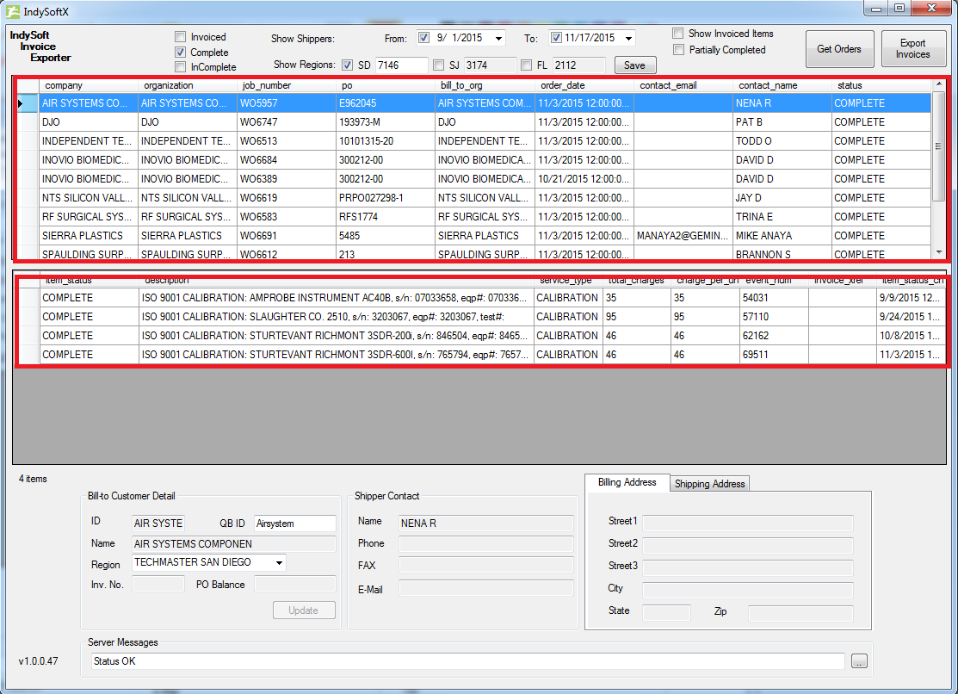Toggle the SJ region checkbox
958x694 pixels.
coord(439,65)
